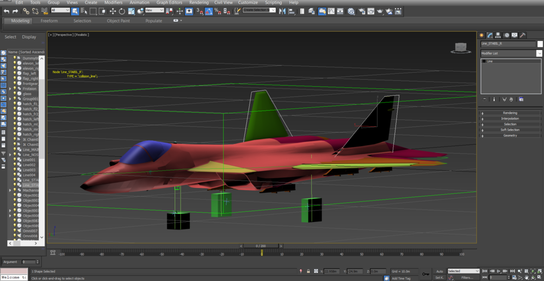Expand the Geometry rollout
This screenshot has height=281, width=544.
[x=510, y=135]
